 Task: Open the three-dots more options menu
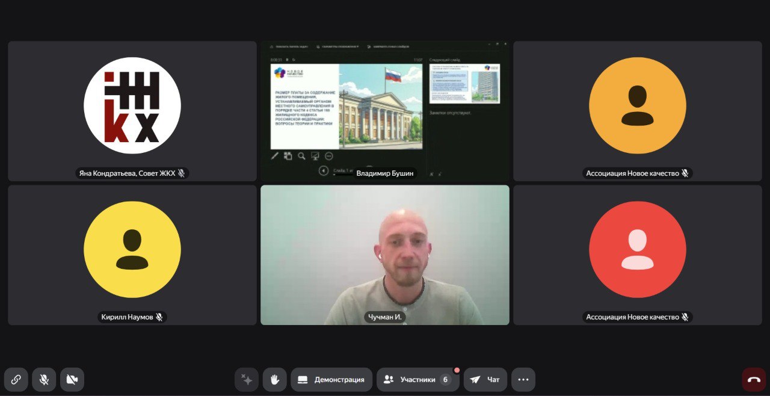click(x=523, y=380)
